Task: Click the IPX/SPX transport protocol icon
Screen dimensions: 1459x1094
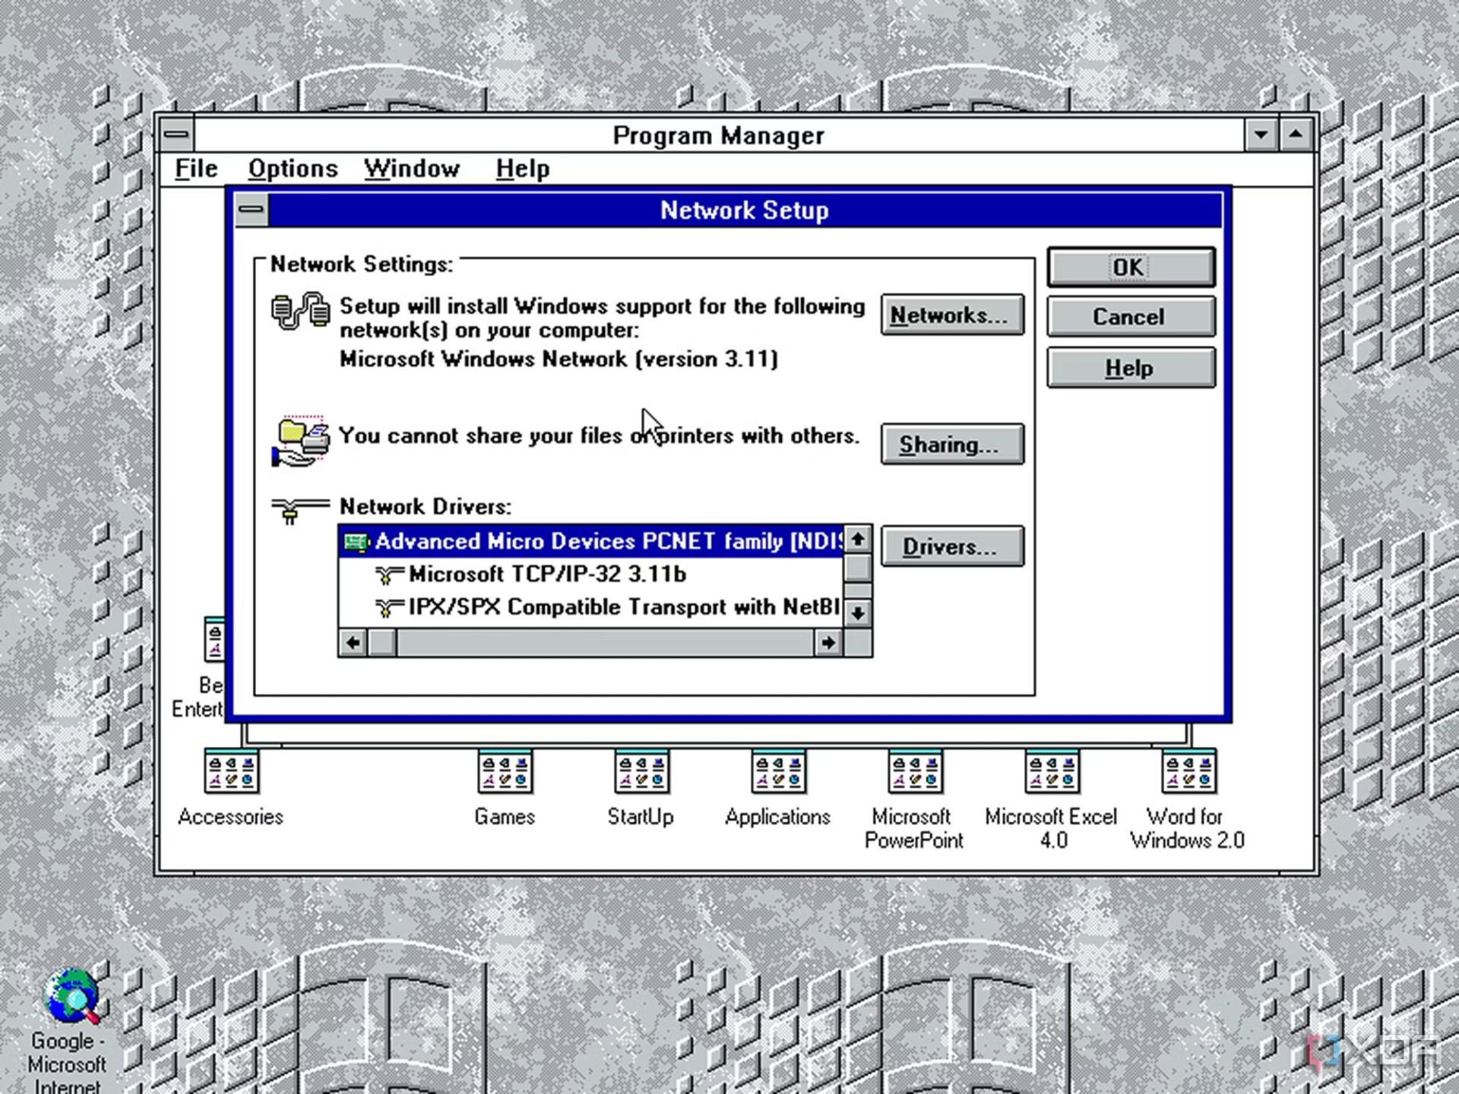Action: pos(389,608)
